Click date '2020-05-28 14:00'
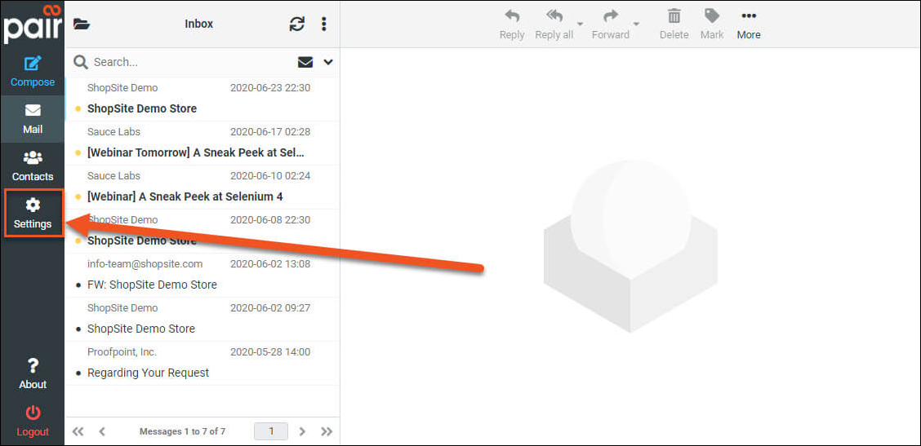The height and width of the screenshot is (446, 921). [x=270, y=352]
